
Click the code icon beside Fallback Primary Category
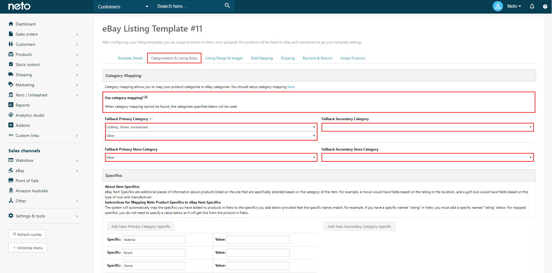(x=151, y=119)
